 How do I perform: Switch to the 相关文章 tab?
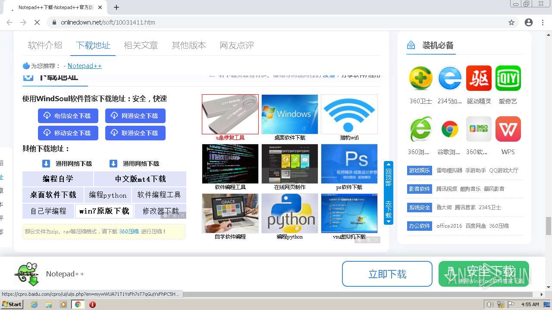coord(141,45)
